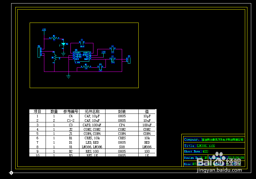Select the CP4 package cell
The height and width of the screenshot is (179, 256).
point(122,125)
